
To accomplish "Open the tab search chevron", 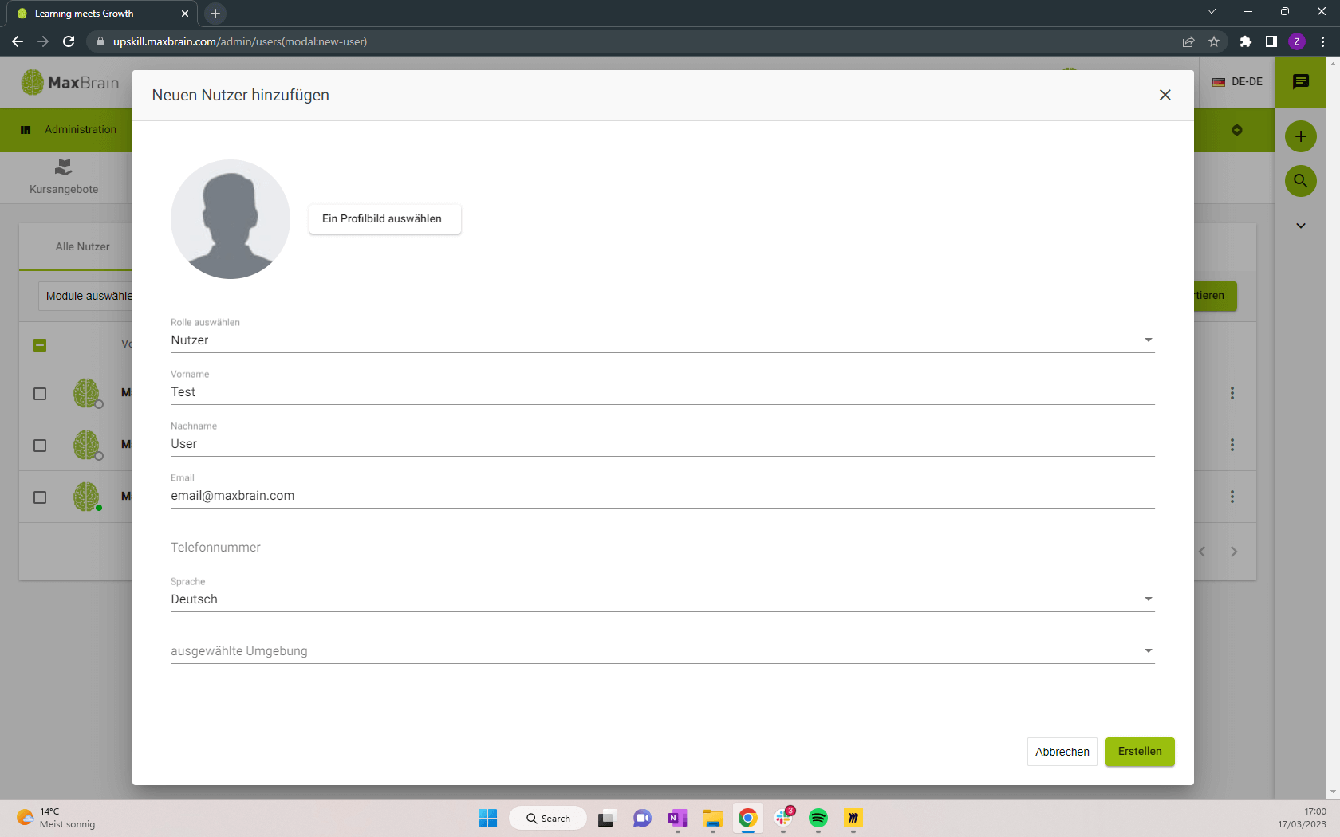I will point(1212,11).
